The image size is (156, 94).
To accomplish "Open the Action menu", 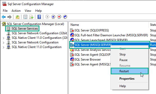I will click(x=16, y=11).
